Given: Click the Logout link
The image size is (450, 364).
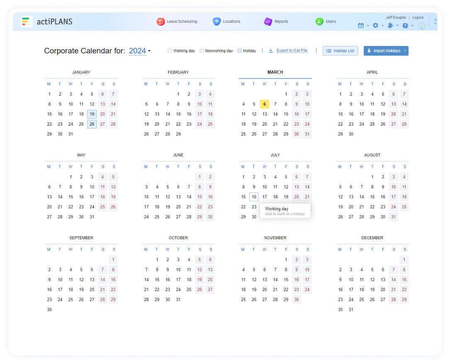Looking at the screenshot, I should tap(418, 17).
